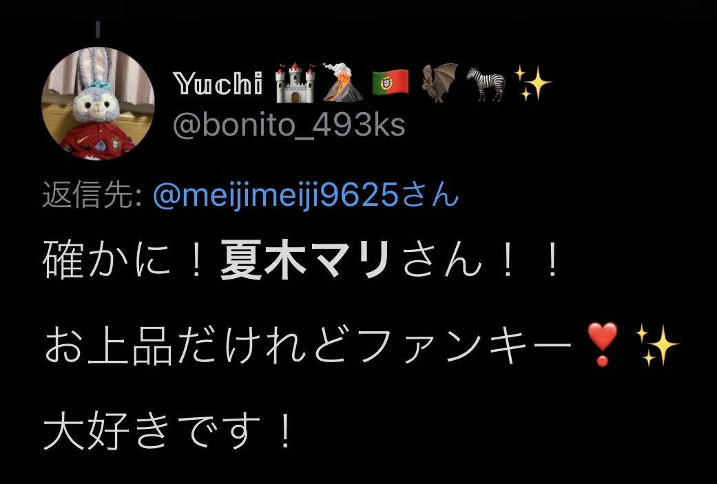Open the @bonito_493ks handle
This screenshot has width=717, height=484.
click(289, 125)
